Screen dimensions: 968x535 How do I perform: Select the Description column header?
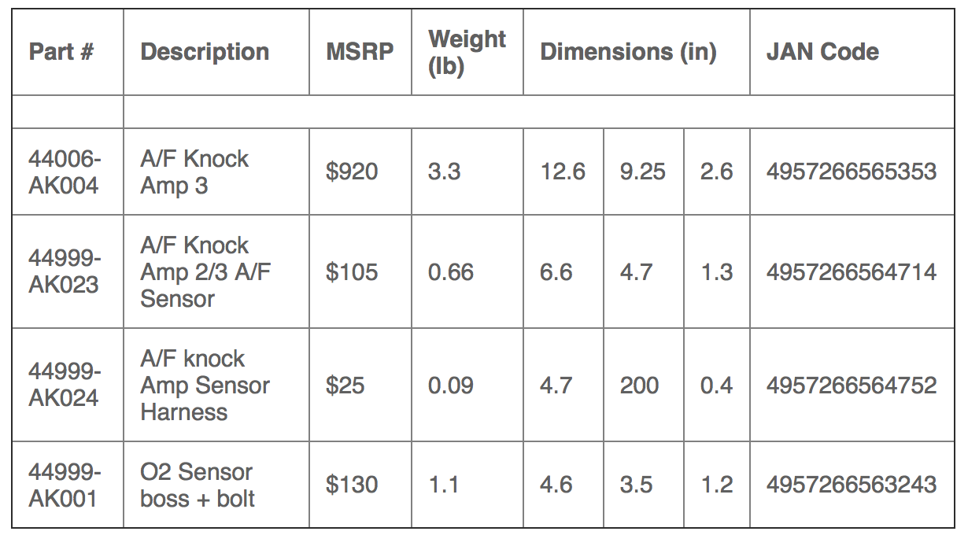click(x=205, y=52)
